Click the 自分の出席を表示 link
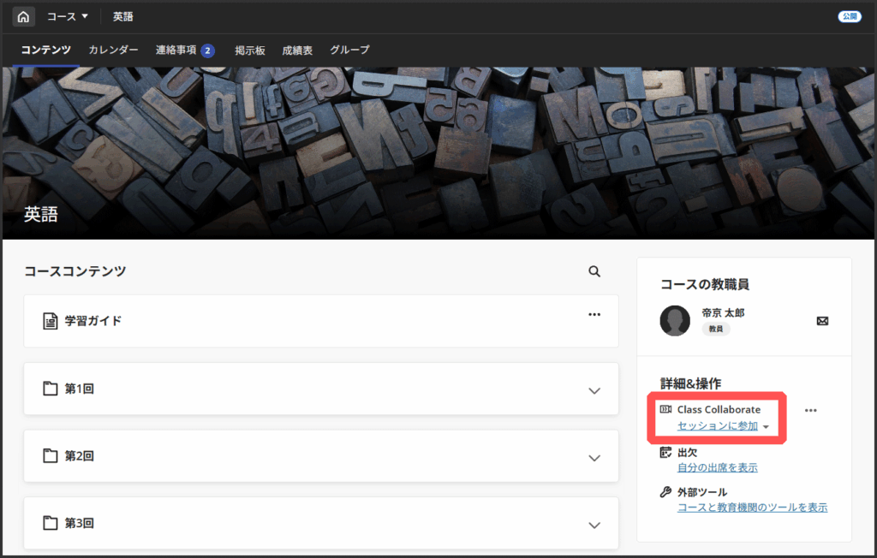This screenshot has height=558, width=877. 717,467
